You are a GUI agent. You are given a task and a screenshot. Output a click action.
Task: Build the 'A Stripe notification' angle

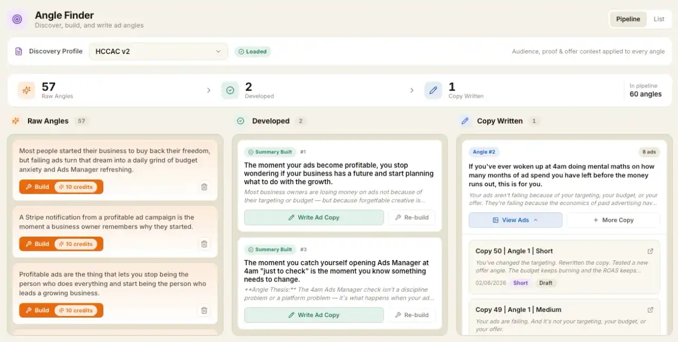pos(61,244)
